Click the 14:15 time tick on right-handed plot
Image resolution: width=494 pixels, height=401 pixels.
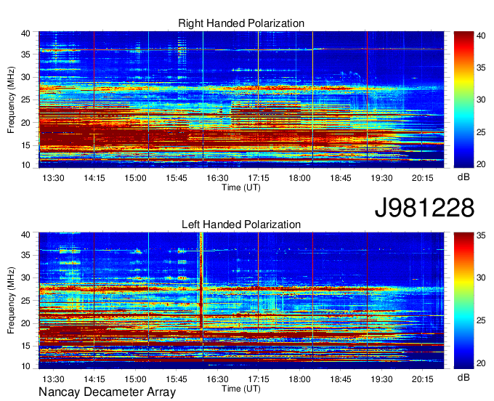(94, 178)
